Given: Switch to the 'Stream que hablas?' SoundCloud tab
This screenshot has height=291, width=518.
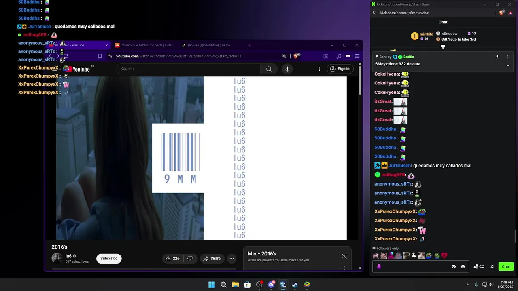Looking at the screenshot, I should coord(144,45).
